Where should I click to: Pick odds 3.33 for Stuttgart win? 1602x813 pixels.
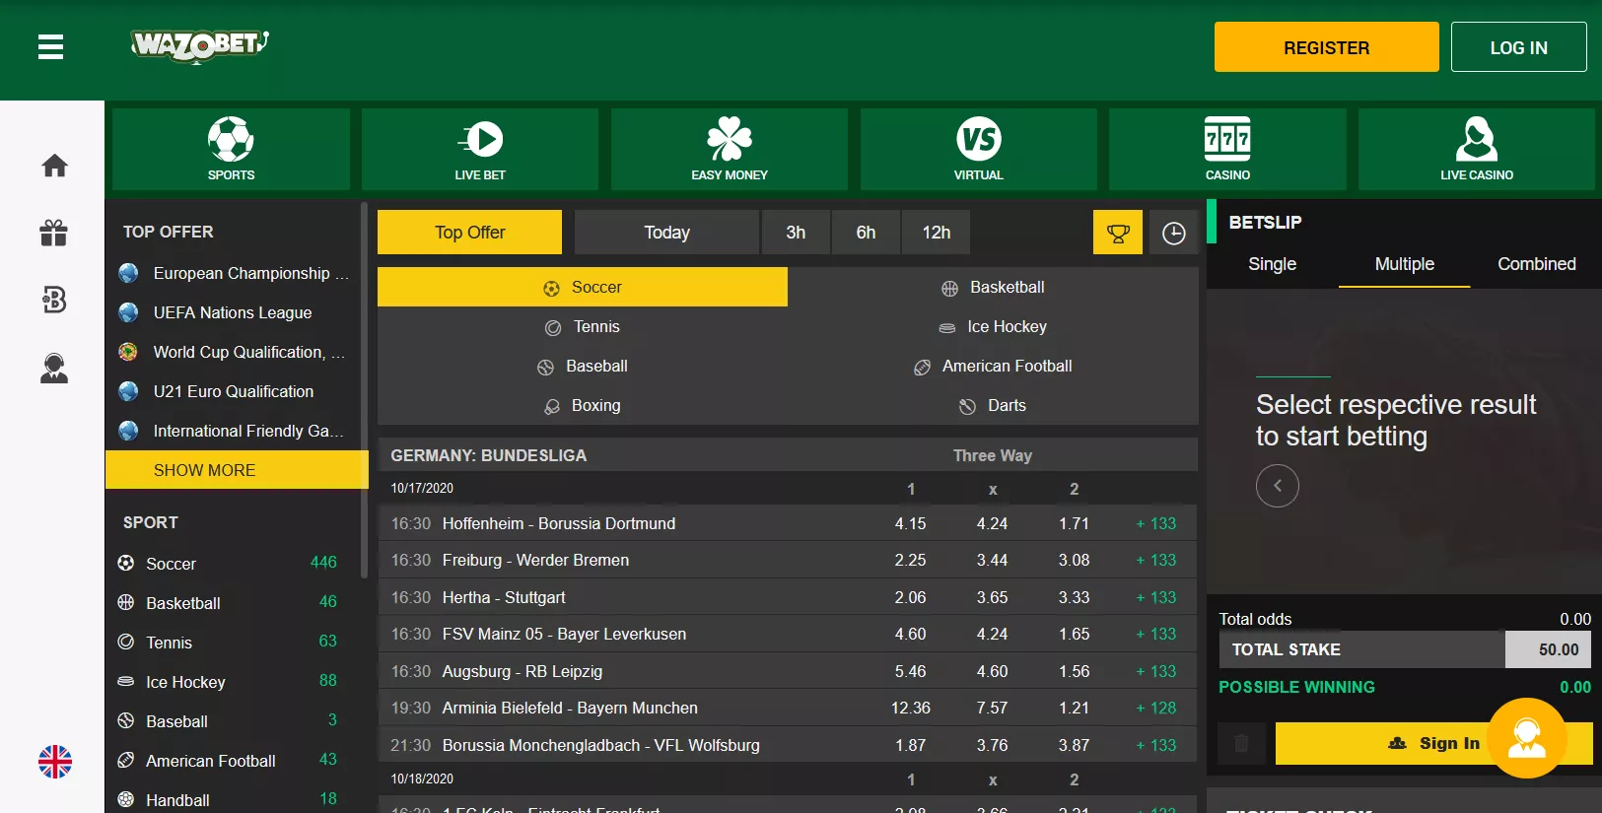click(x=1074, y=597)
